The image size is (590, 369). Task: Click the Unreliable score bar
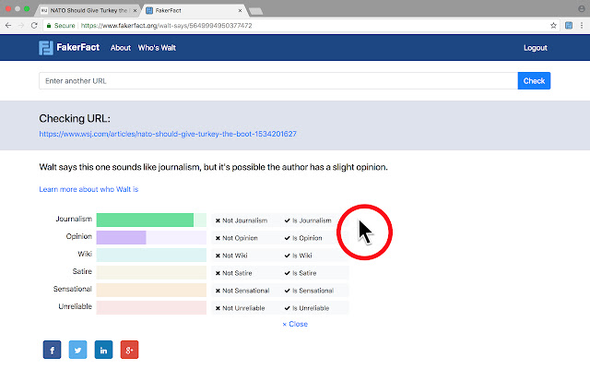[151, 307]
